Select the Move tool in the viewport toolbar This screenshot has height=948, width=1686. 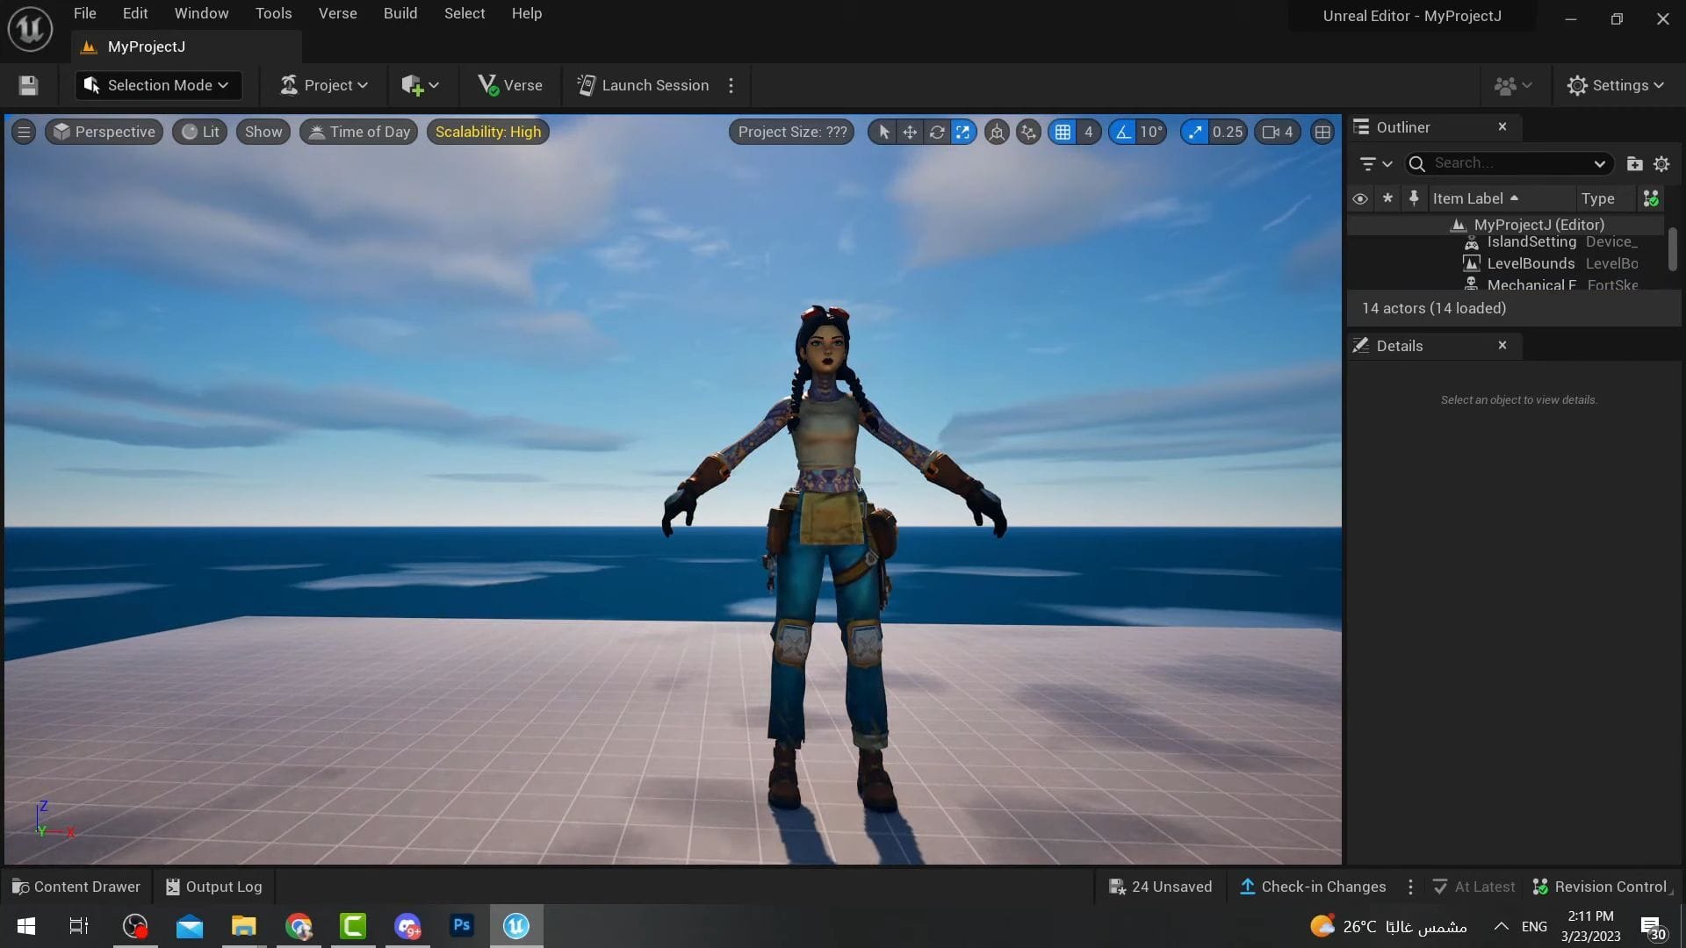(x=909, y=132)
